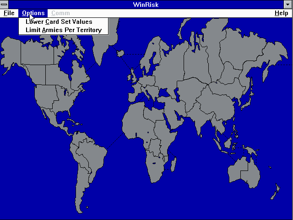
Task: Open the window control menu box
Action: [4, 5]
